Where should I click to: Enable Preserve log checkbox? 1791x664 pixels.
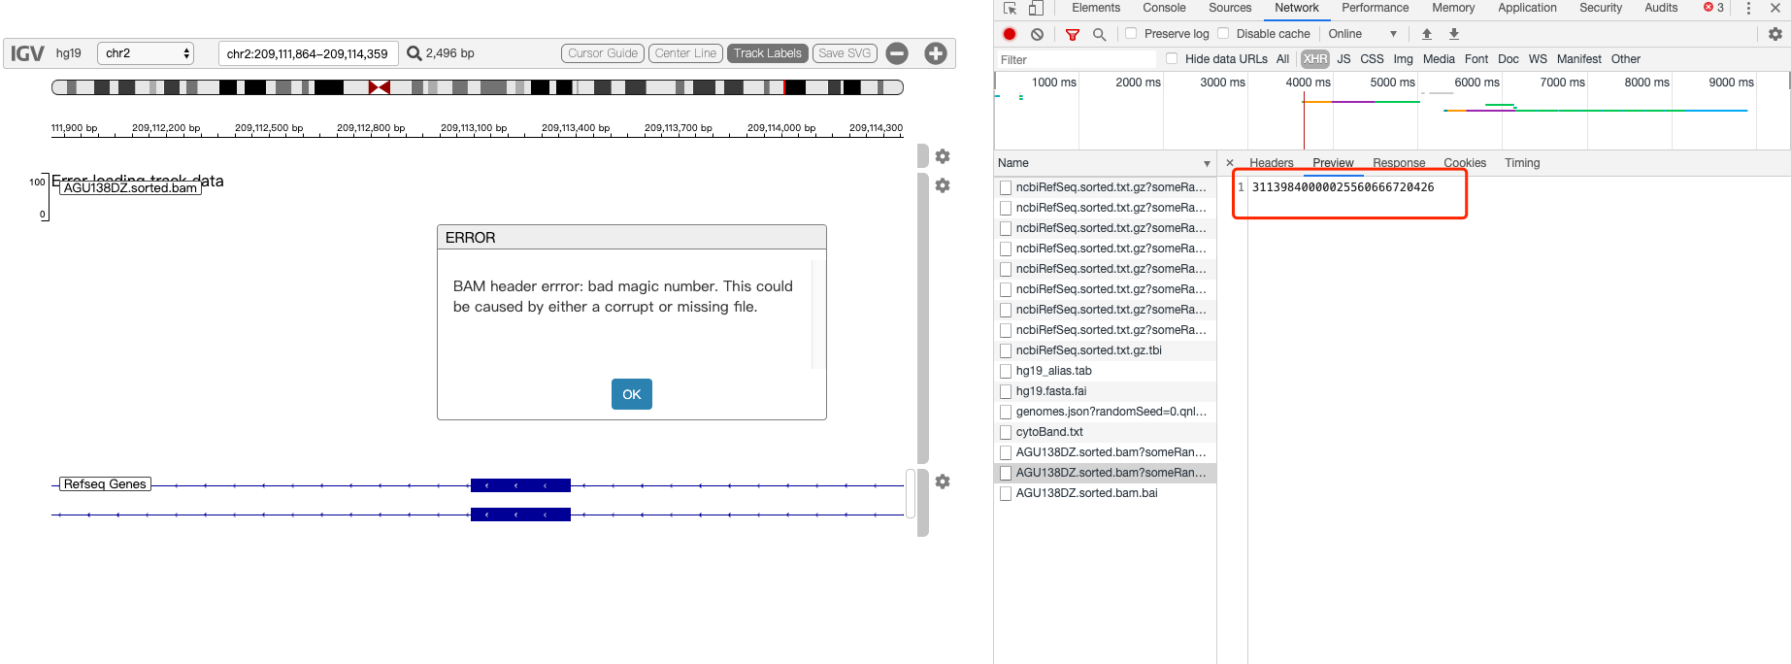[x=1131, y=34]
